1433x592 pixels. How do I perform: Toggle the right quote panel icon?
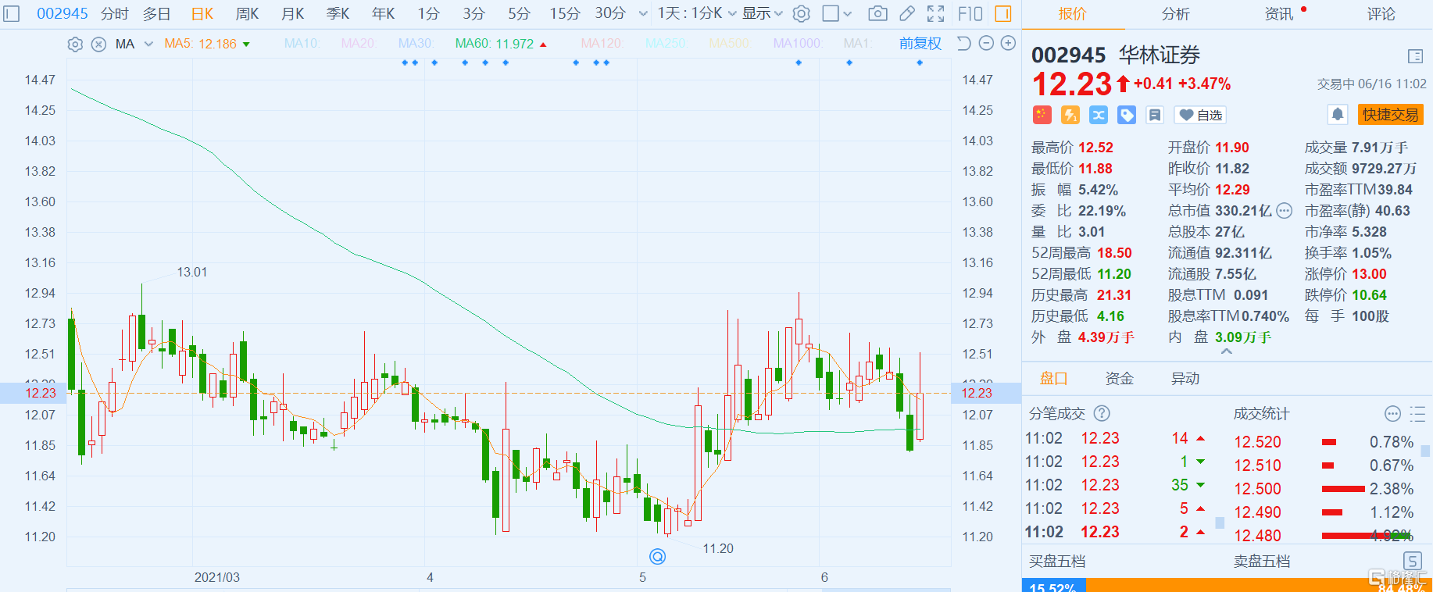tap(1003, 13)
